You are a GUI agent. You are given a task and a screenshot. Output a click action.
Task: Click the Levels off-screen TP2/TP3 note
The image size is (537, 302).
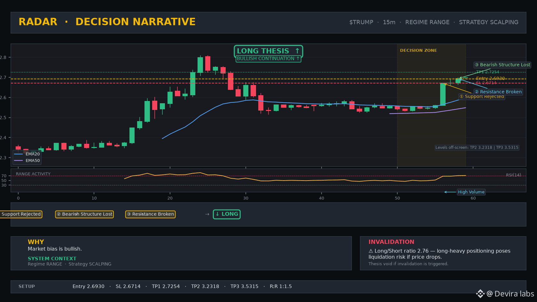[477, 148]
